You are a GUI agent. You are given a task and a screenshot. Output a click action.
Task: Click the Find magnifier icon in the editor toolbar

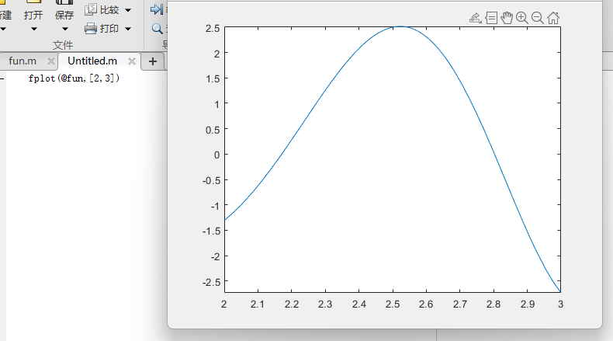pyautogui.click(x=158, y=29)
